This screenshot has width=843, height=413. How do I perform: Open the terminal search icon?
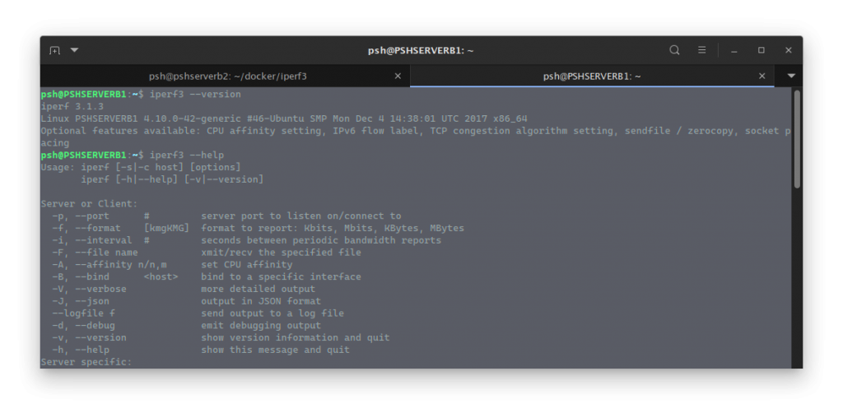pyautogui.click(x=674, y=50)
